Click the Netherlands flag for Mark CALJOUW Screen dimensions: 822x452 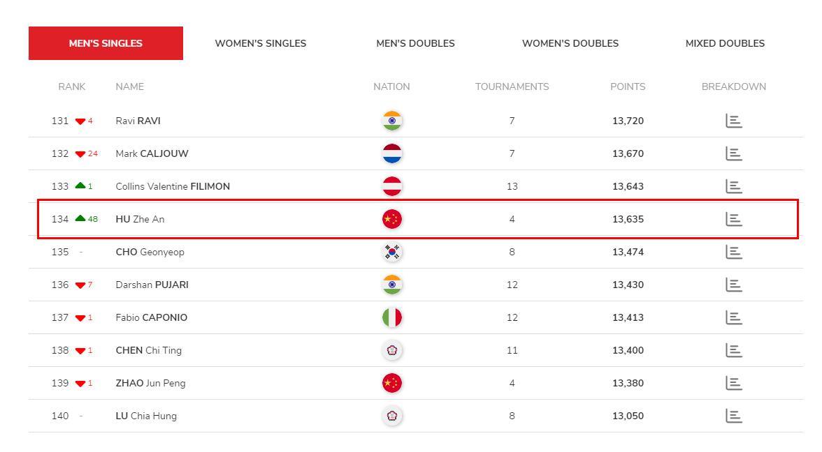pos(392,153)
